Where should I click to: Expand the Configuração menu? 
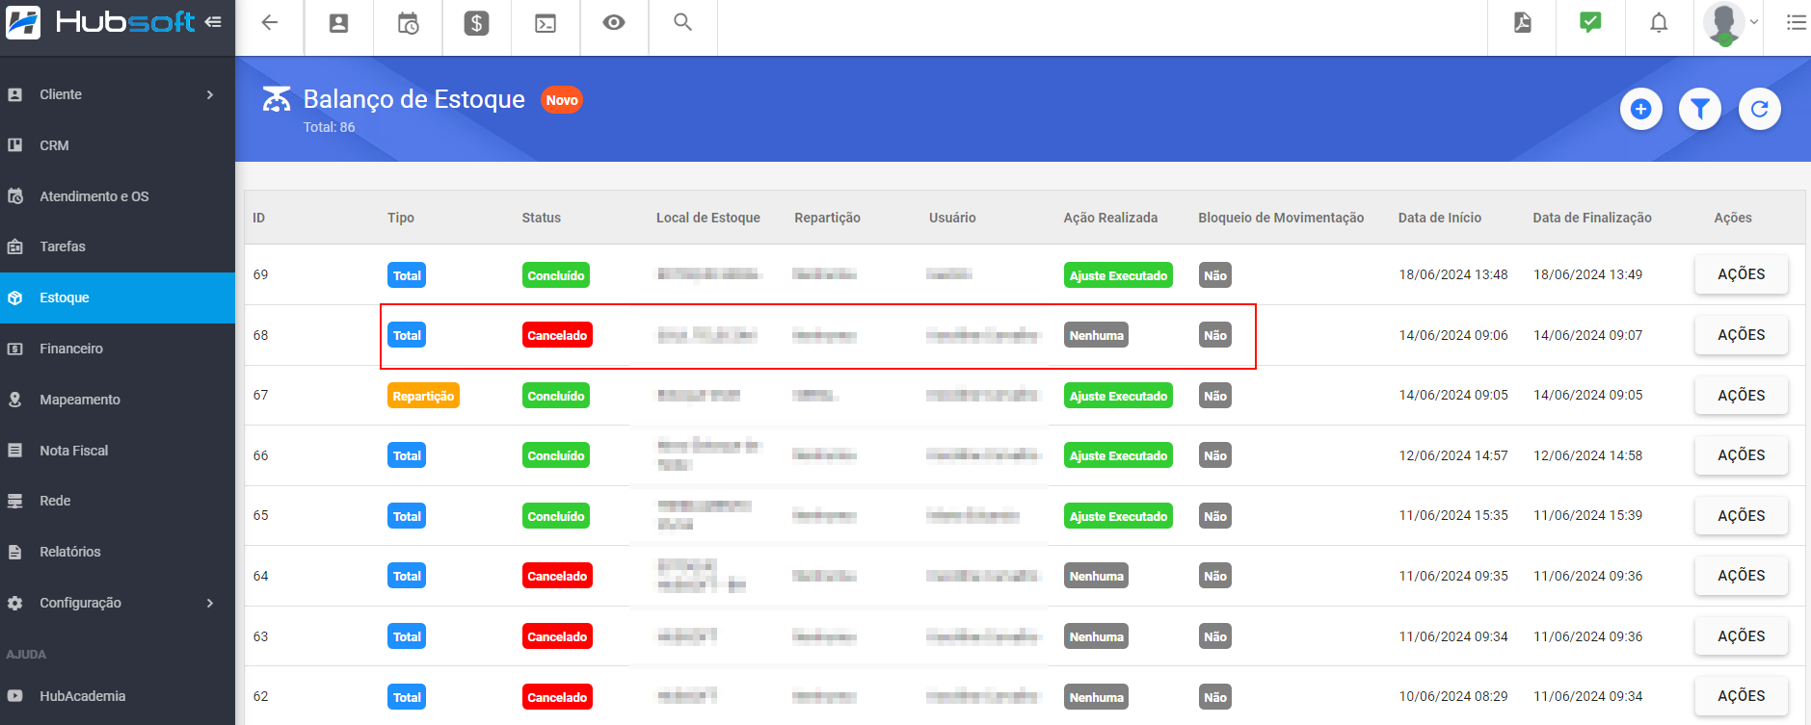pos(118,603)
